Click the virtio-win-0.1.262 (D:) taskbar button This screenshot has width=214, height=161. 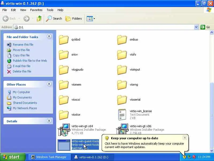pos(93,157)
